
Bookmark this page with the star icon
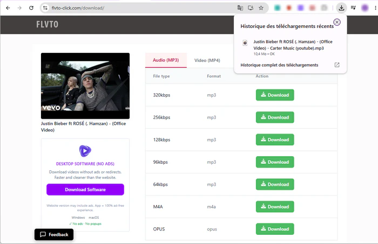(261, 8)
